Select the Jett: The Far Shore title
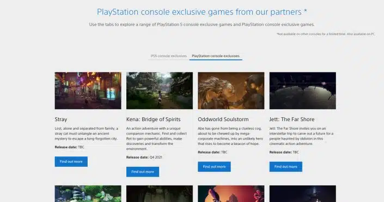The height and width of the screenshot is (202, 384). click(292, 119)
